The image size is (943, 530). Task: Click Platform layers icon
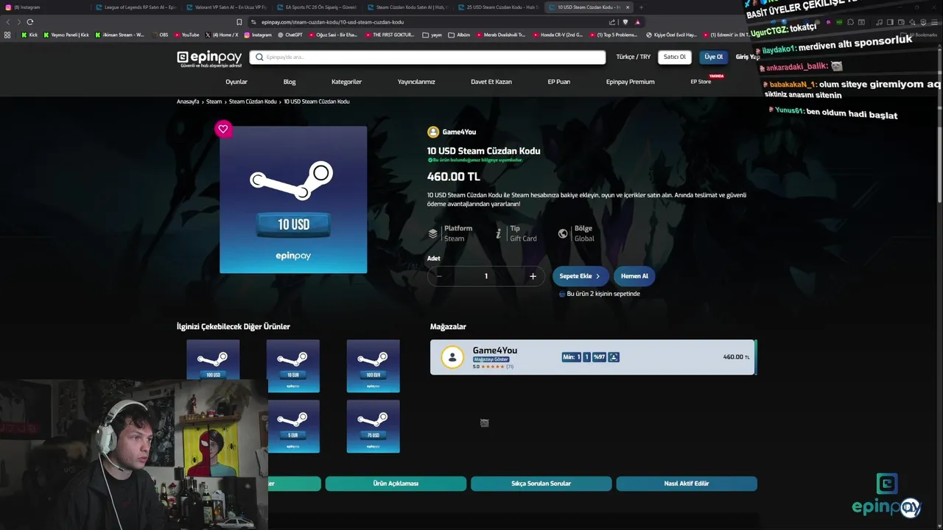[x=433, y=233]
